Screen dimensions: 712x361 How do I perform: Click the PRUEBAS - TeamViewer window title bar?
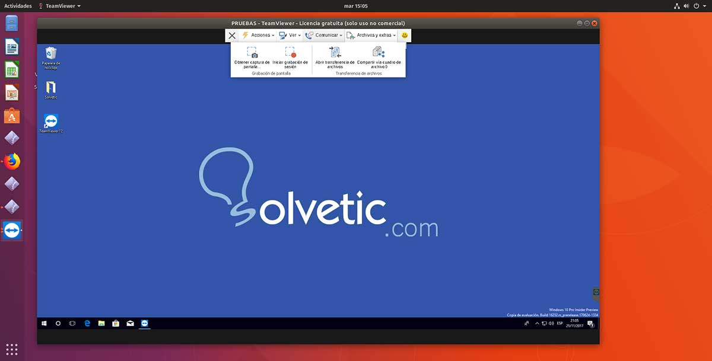click(318, 23)
